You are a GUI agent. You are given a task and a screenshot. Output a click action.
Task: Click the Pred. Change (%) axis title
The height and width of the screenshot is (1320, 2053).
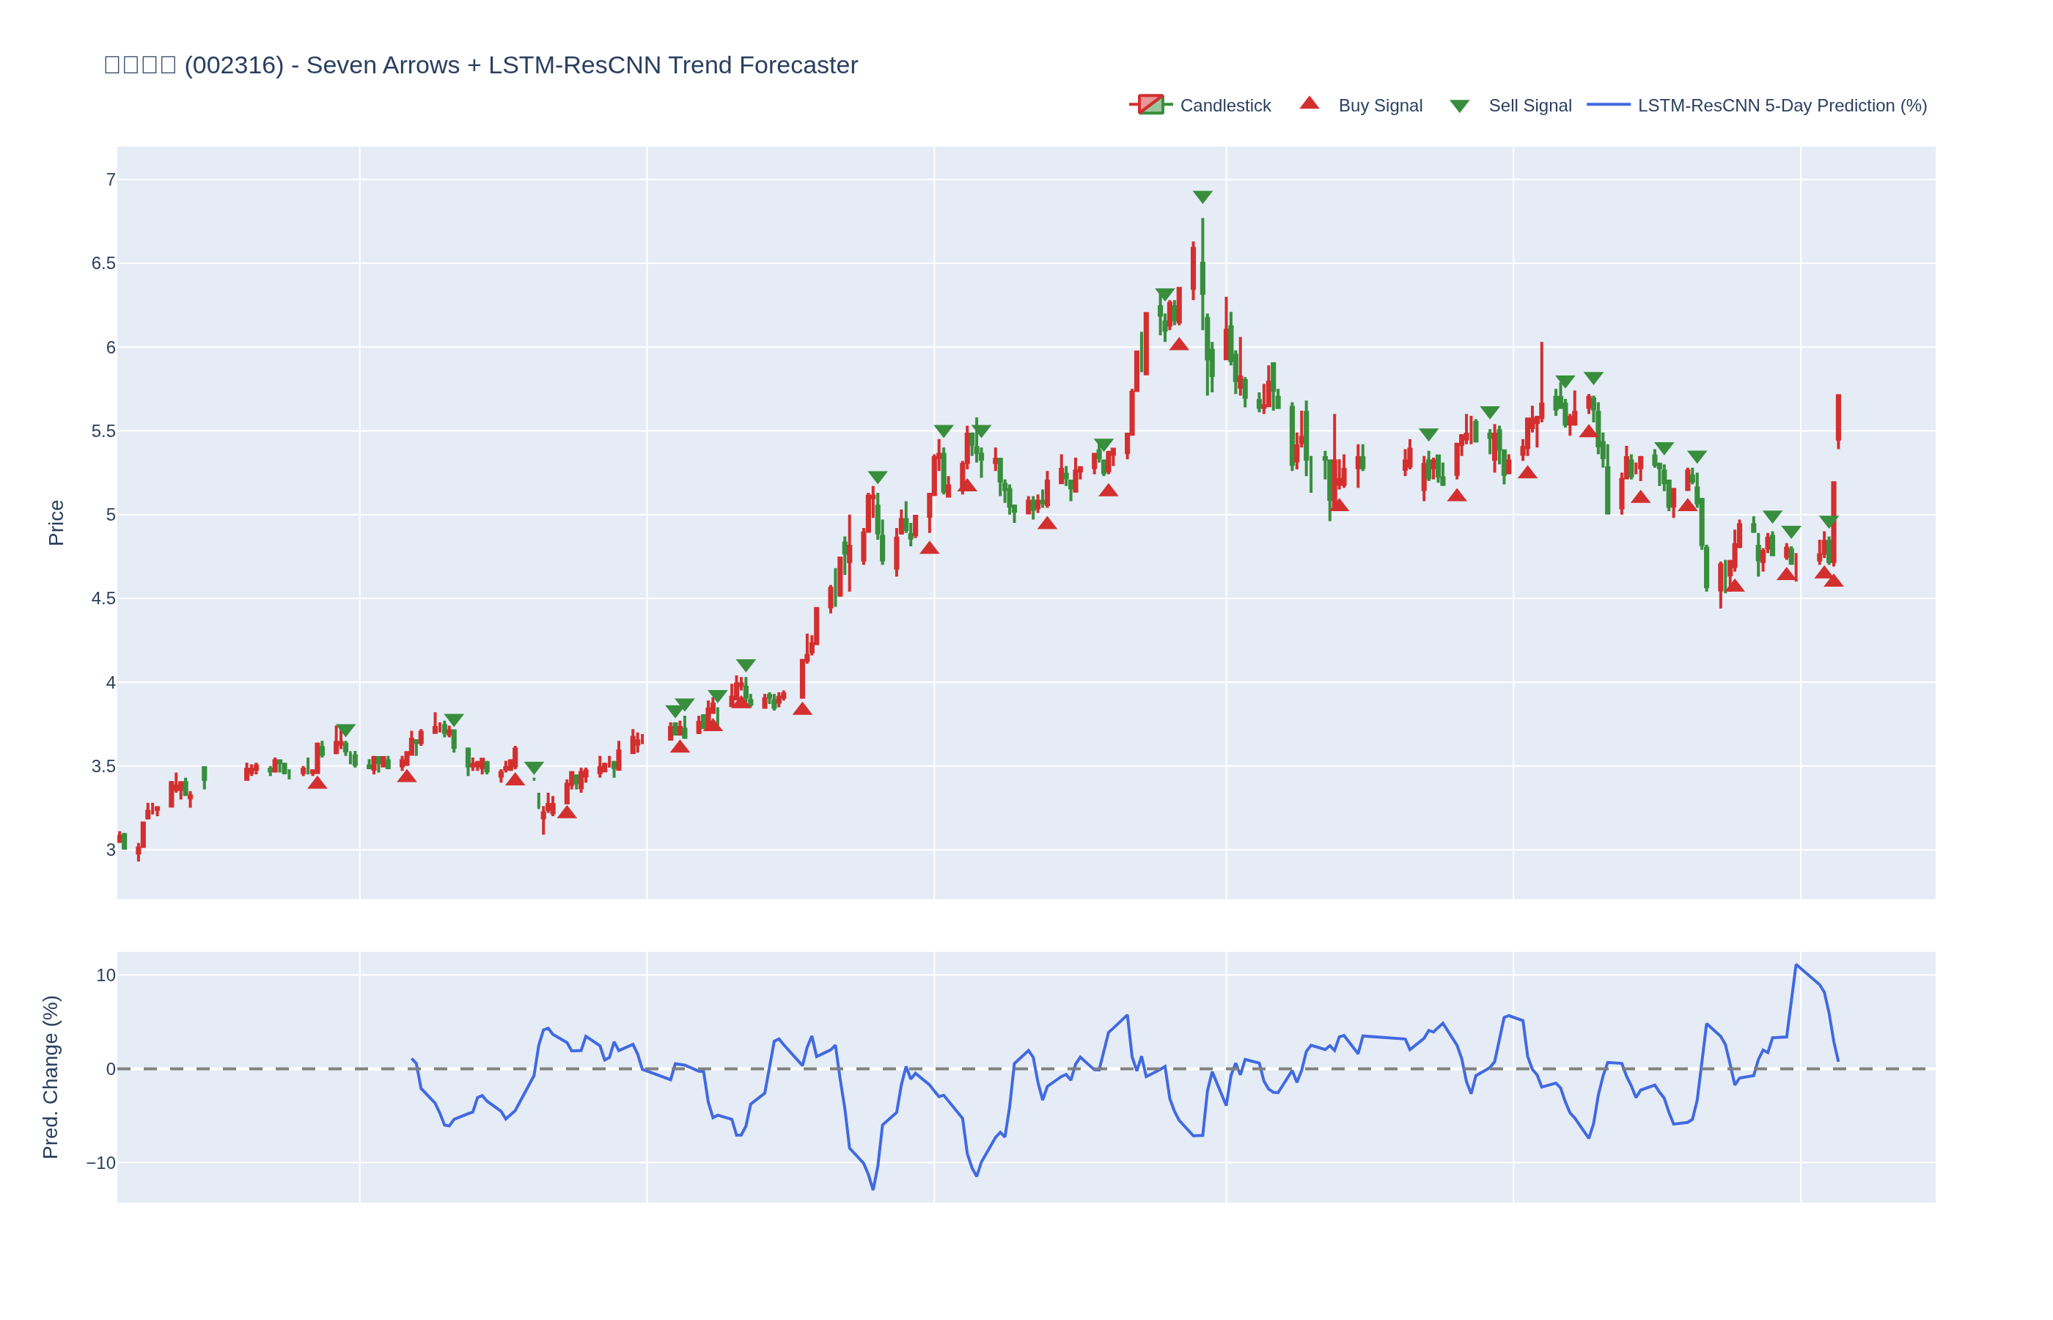click(x=51, y=1077)
